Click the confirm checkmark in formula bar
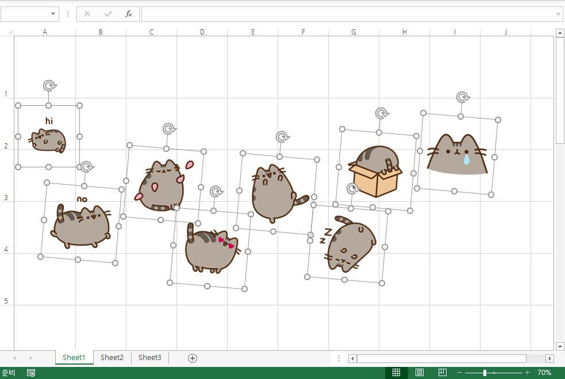This screenshot has width=565, height=379. [x=107, y=14]
